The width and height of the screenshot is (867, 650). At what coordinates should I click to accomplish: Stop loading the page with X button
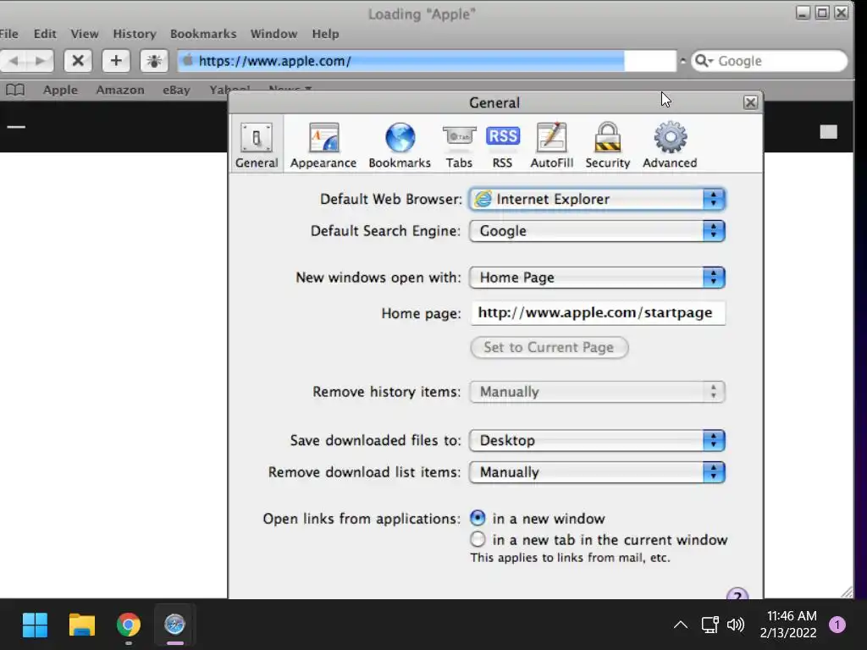(78, 61)
